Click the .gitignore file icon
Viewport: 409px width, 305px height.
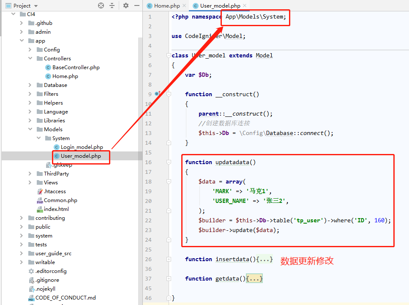tap(31, 280)
